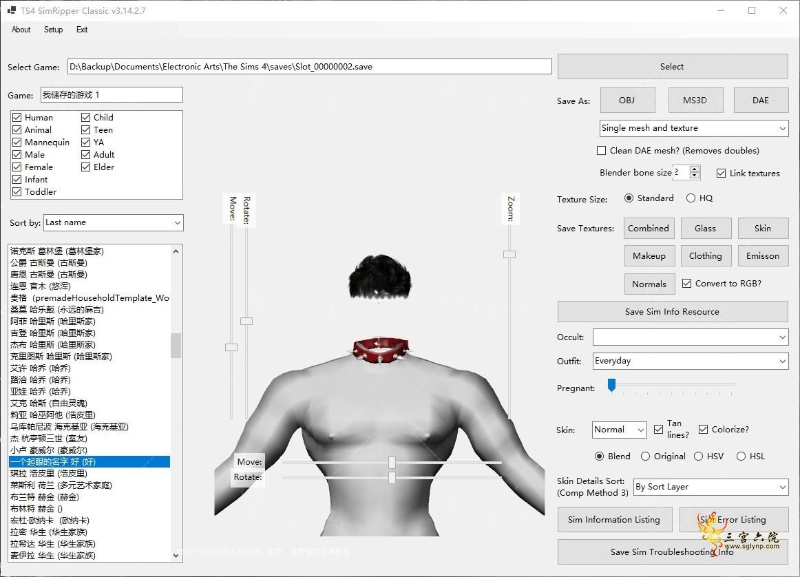Viewport: 800px width, 577px height.
Task: Save the Skin texture
Action: click(763, 228)
